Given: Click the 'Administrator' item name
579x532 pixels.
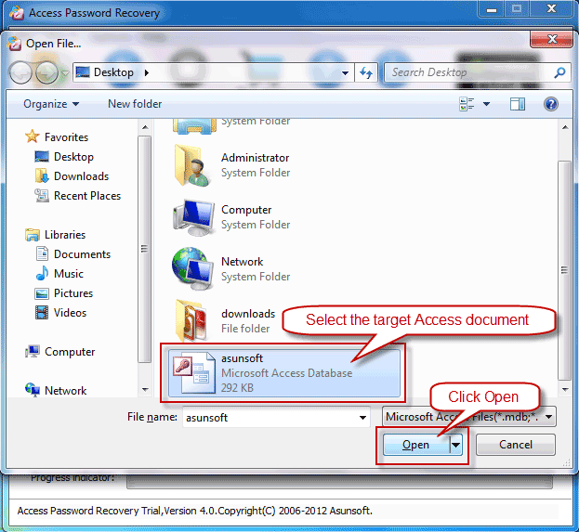Looking at the screenshot, I should 256,158.
